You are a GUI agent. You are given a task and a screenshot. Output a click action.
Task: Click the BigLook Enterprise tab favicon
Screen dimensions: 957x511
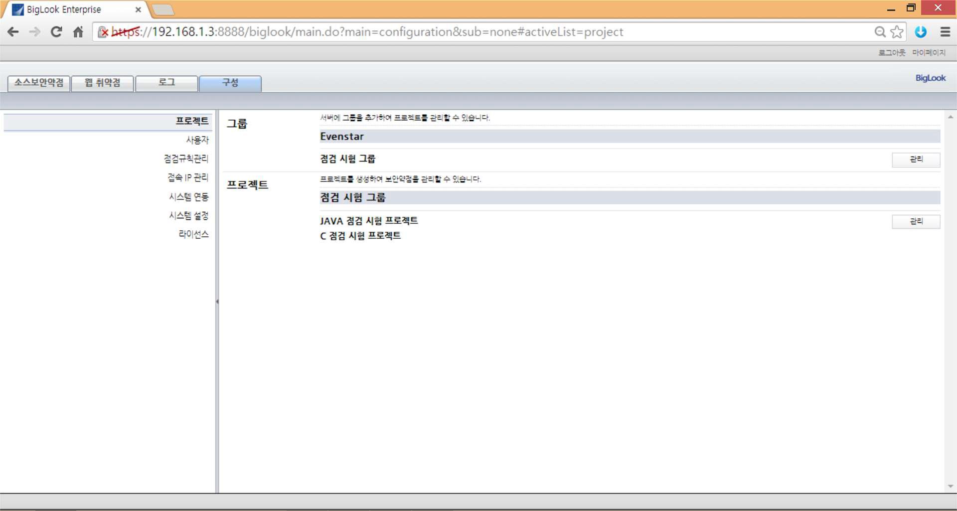pos(18,9)
